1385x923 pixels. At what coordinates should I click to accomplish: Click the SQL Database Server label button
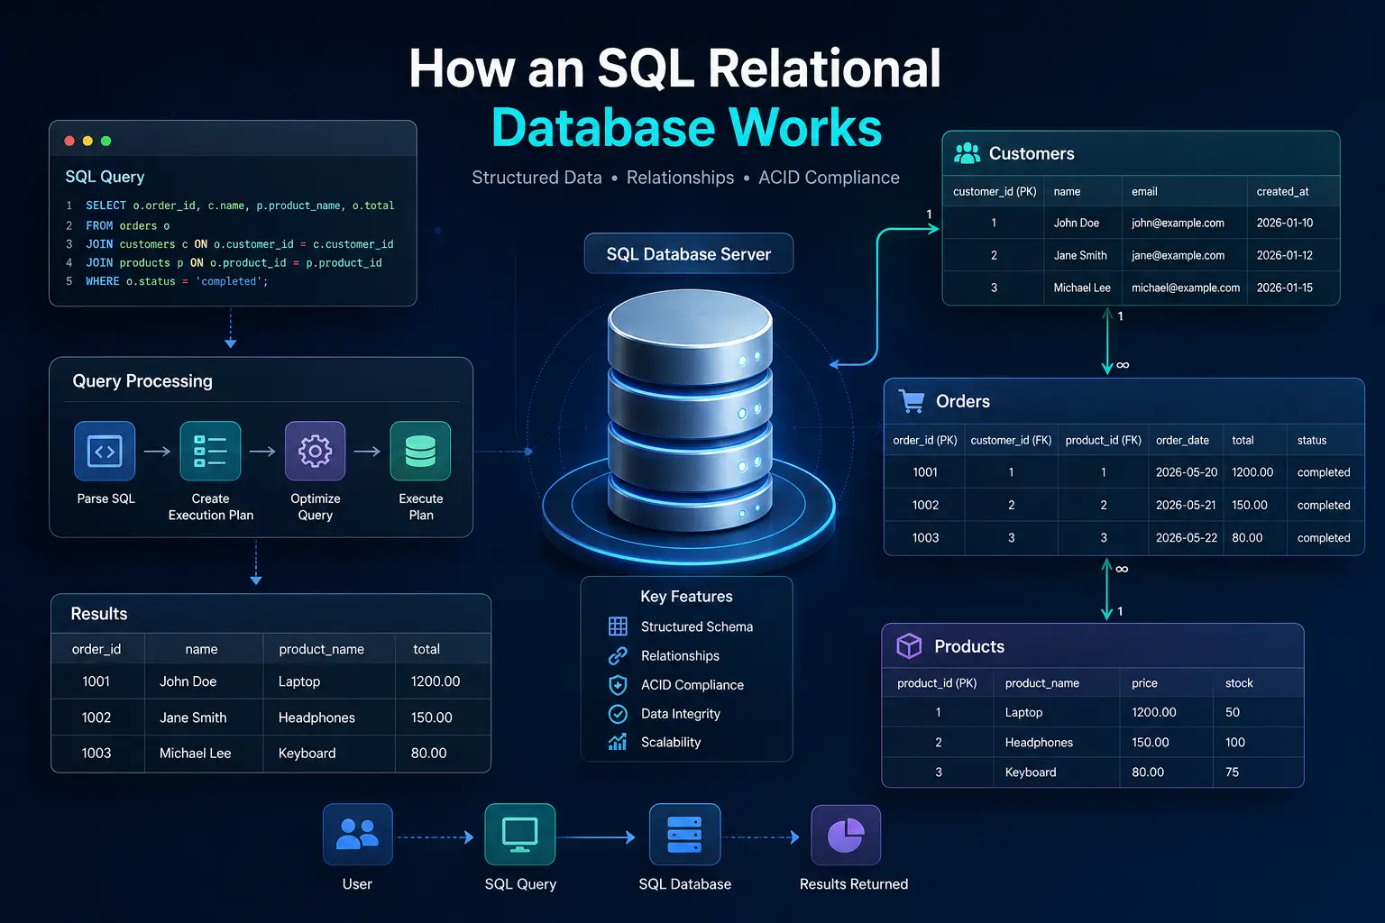689,254
